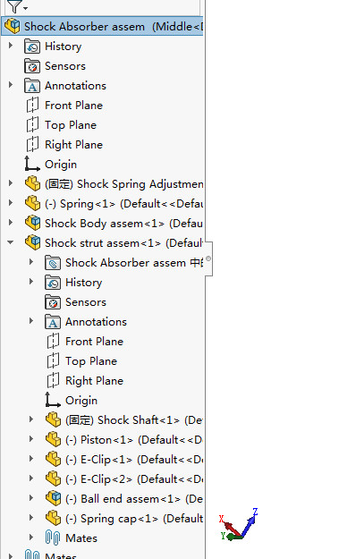The image size is (339, 559).
Task: Click the panel collapse handle on the divider
Action: [x=208, y=258]
